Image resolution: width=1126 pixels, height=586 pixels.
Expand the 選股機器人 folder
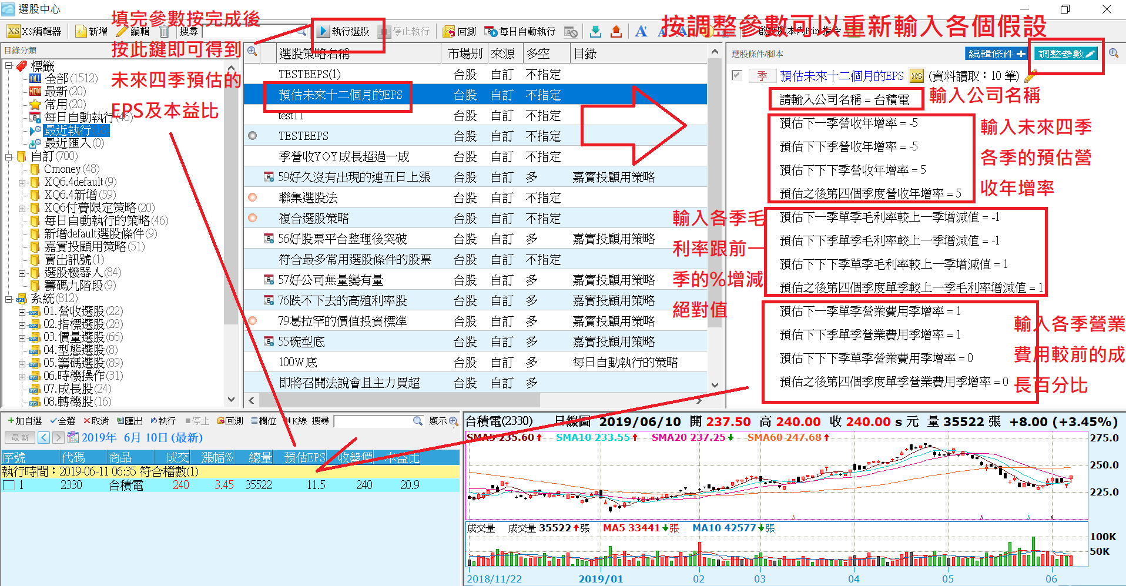22,273
